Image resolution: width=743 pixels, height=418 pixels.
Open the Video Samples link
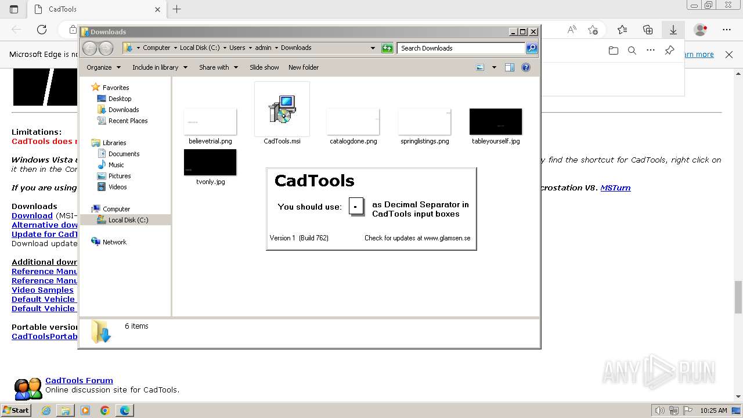tap(42, 290)
